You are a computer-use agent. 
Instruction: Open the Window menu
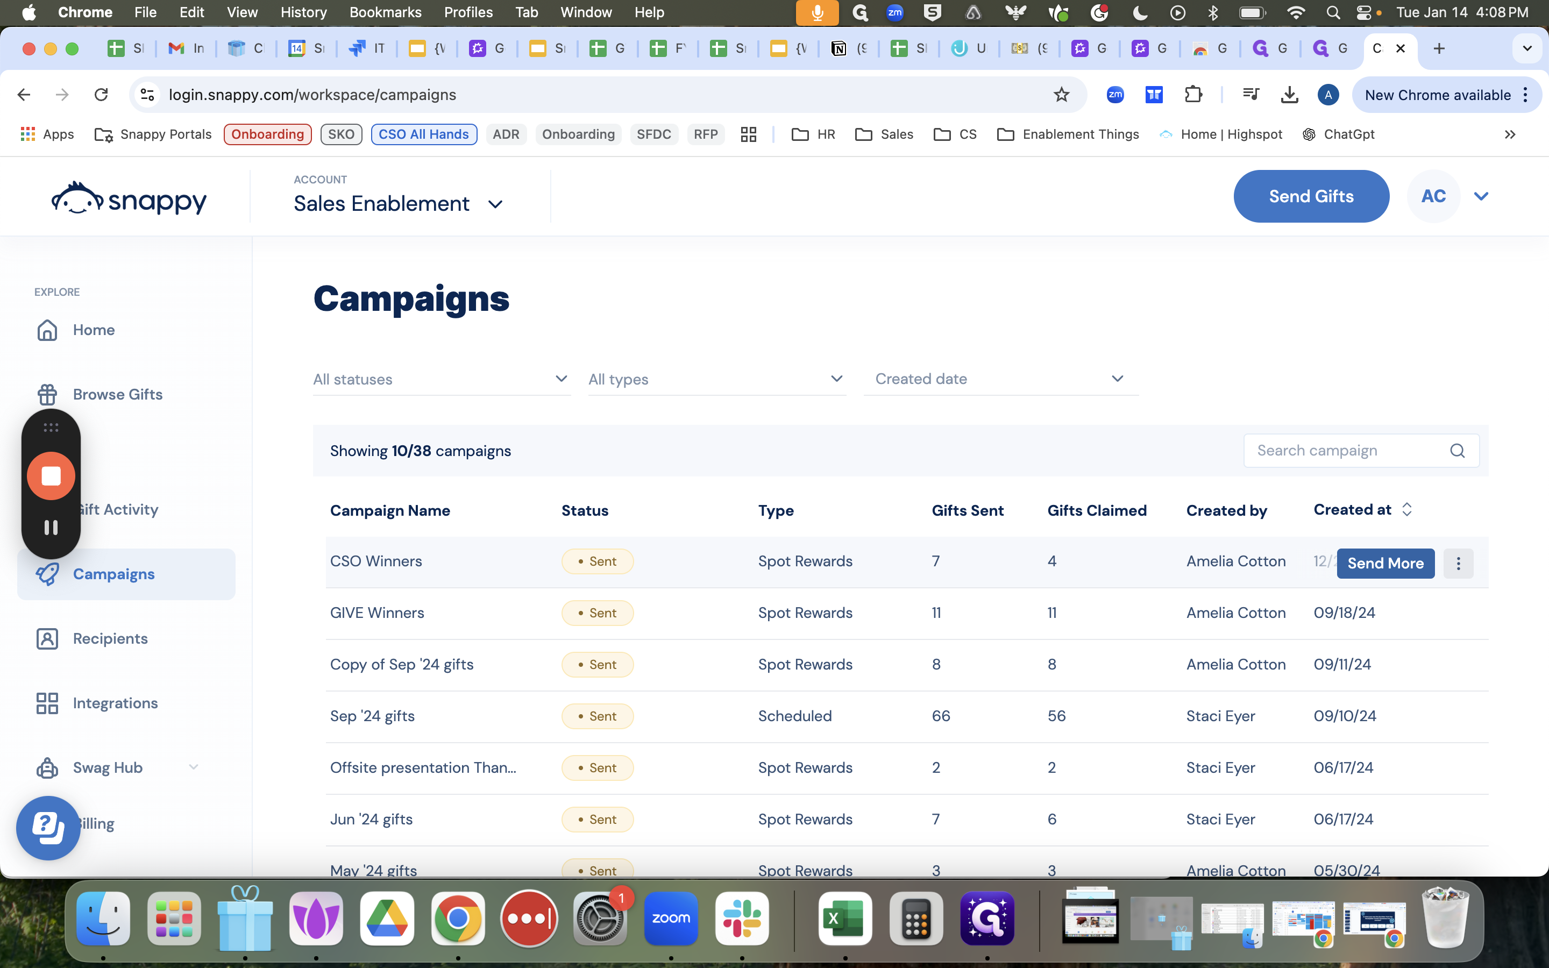click(x=586, y=12)
